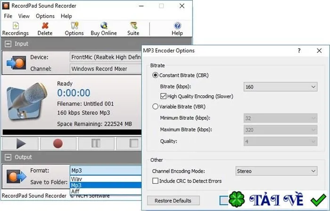Choose Wav from the format list
The height and width of the screenshot is (211, 330).
tap(106, 179)
